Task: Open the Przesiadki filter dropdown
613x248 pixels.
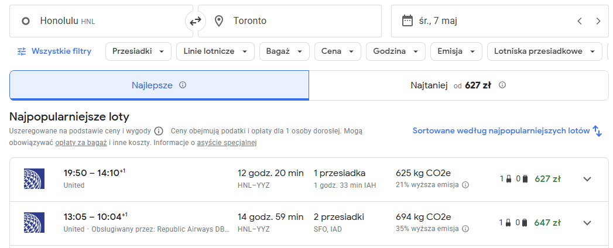Action: [x=138, y=51]
